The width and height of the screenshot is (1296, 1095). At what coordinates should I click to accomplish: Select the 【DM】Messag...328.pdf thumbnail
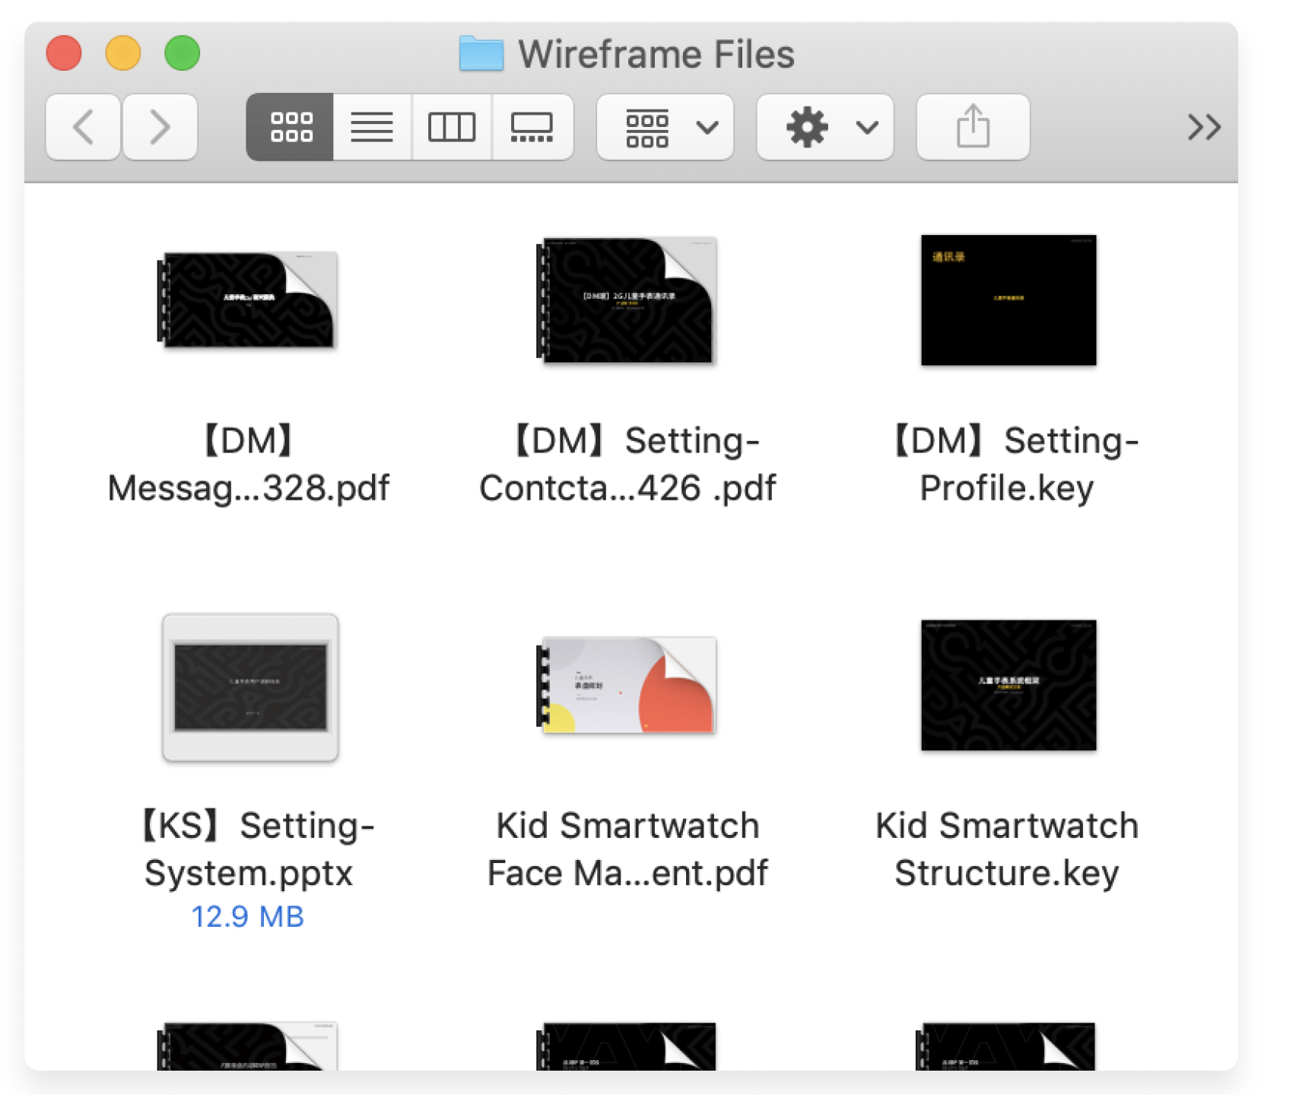248,300
